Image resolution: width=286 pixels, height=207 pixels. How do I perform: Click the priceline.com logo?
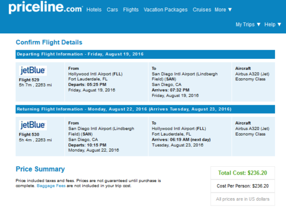tap(46, 7)
